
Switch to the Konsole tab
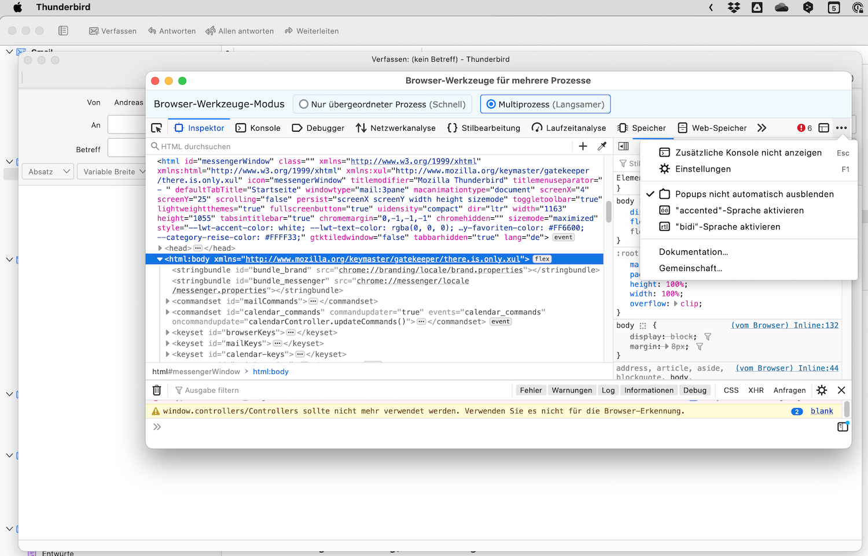click(x=258, y=128)
